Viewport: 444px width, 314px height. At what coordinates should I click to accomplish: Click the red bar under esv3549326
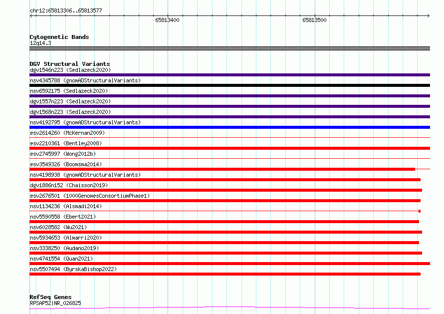click(x=222, y=169)
